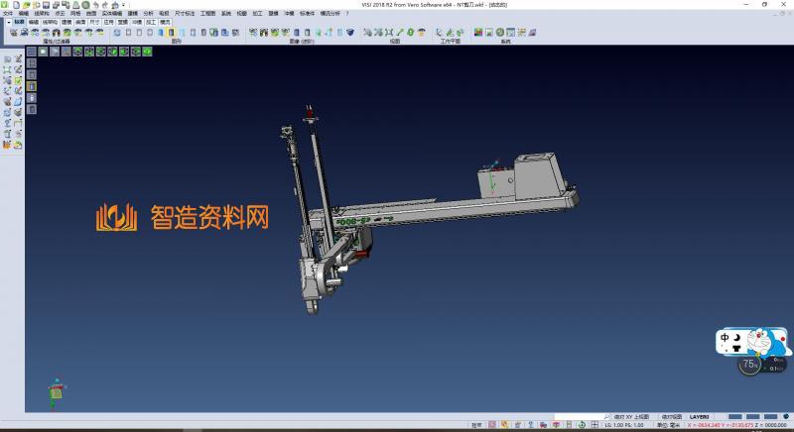Click the coordinate axis triad in viewport corner
Screen dimensions: 794x432
pyautogui.click(x=55, y=392)
